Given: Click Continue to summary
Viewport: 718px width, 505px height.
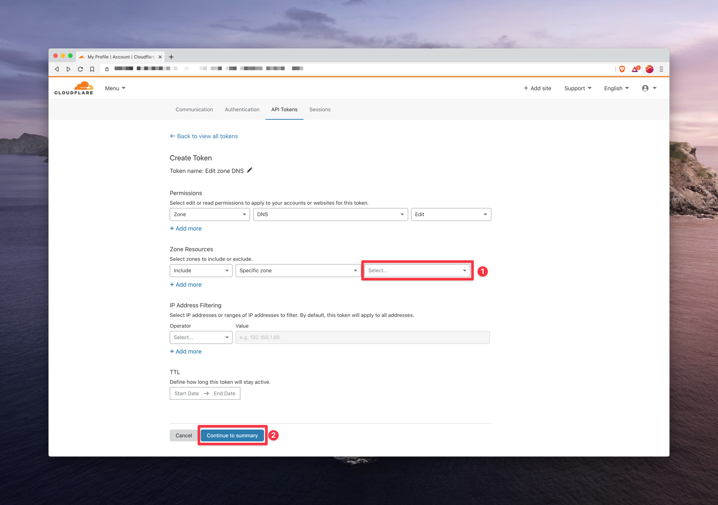Looking at the screenshot, I should point(232,435).
